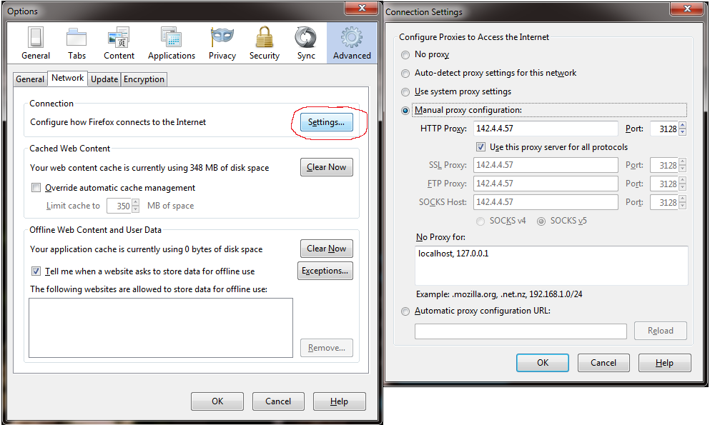Click the connection Settings... button
Screen dimensions: 710x425
point(327,122)
